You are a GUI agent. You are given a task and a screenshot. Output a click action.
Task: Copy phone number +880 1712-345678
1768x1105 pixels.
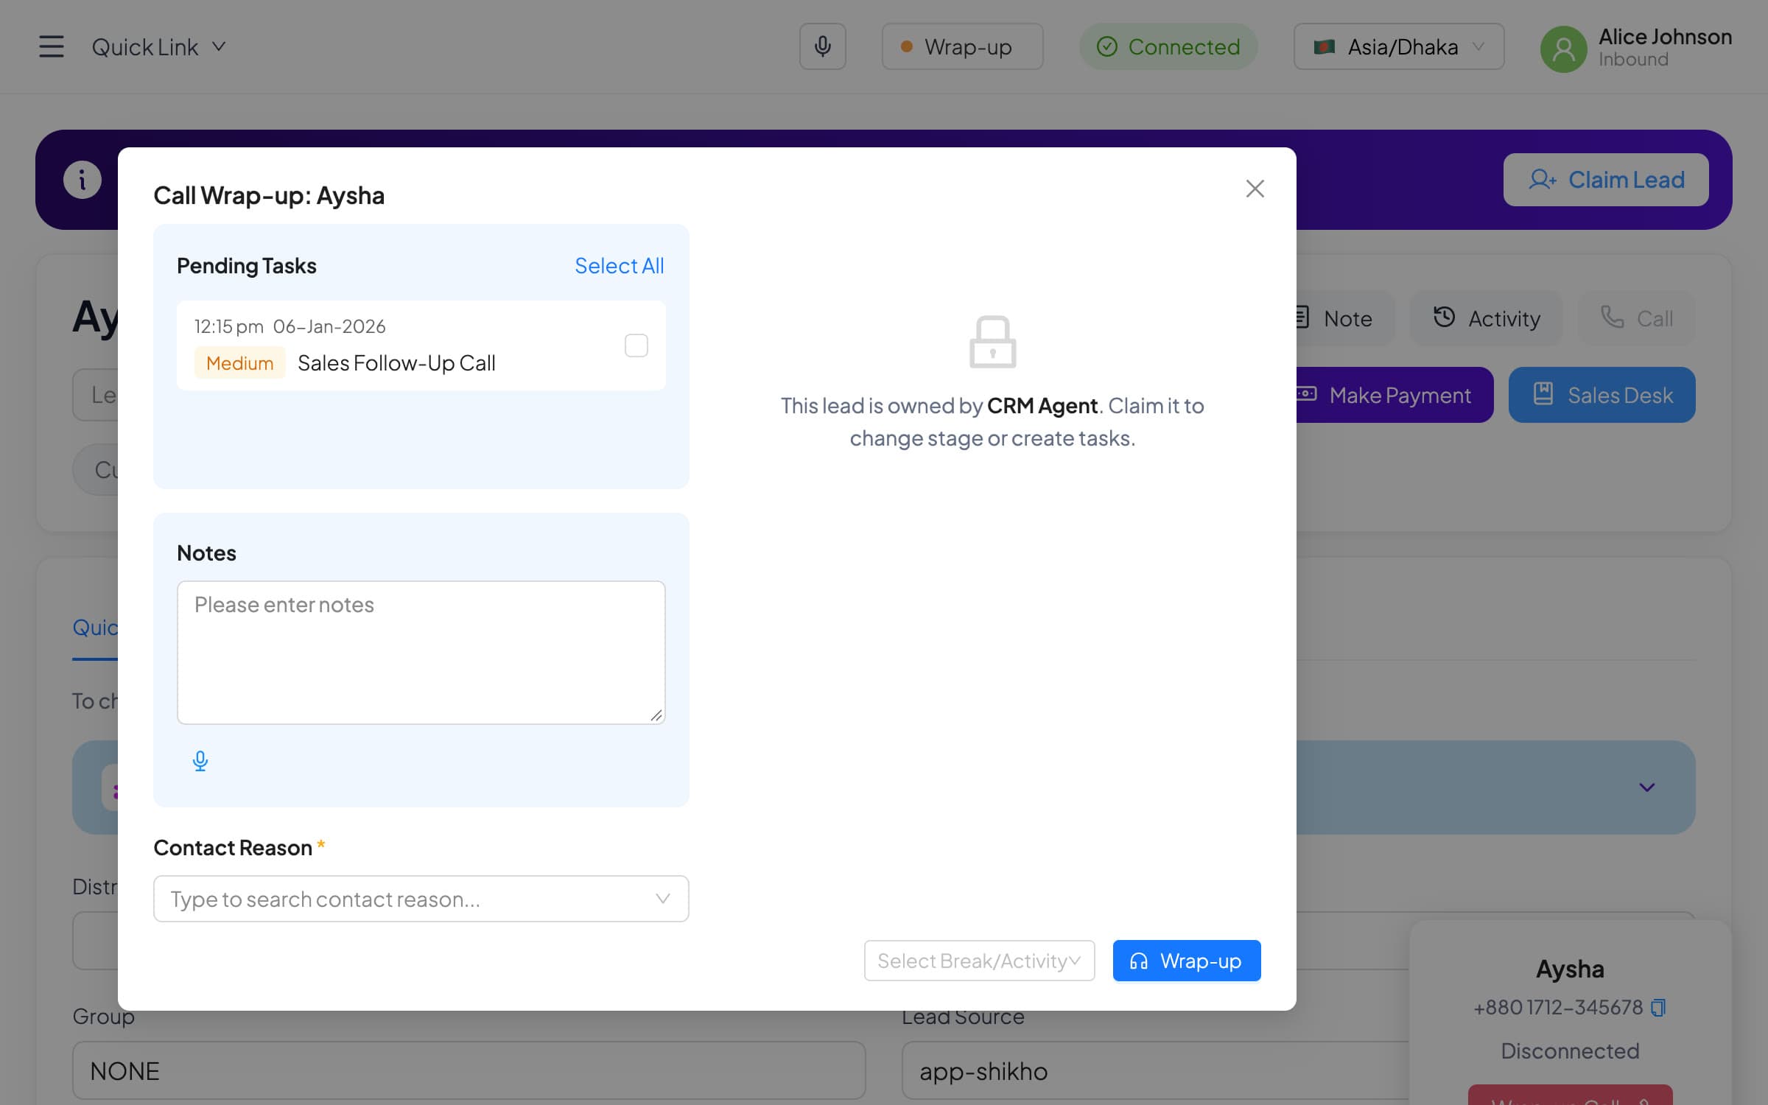pyautogui.click(x=1659, y=1007)
